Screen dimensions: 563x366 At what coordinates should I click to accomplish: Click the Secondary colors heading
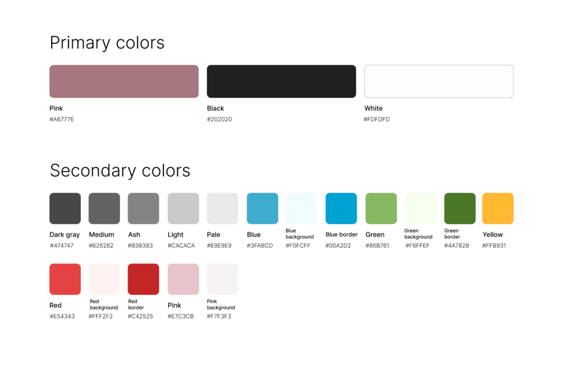(120, 171)
